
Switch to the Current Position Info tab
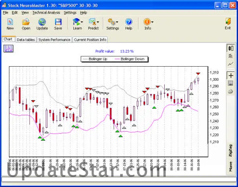click(x=90, y=40)
